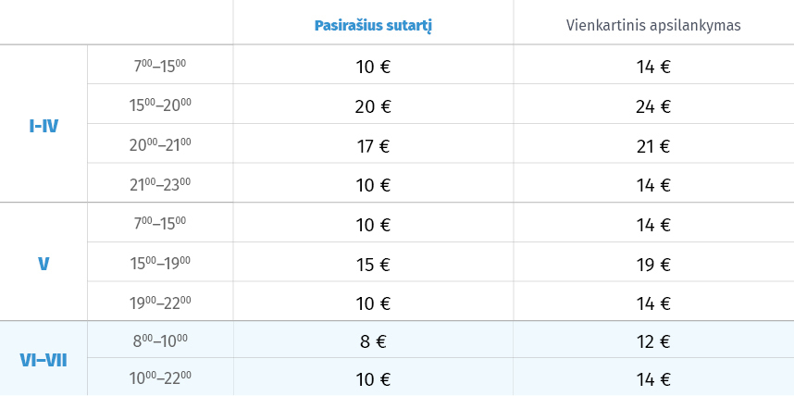Click the V day group label
The image size is (794, 396).
(44, 264)
